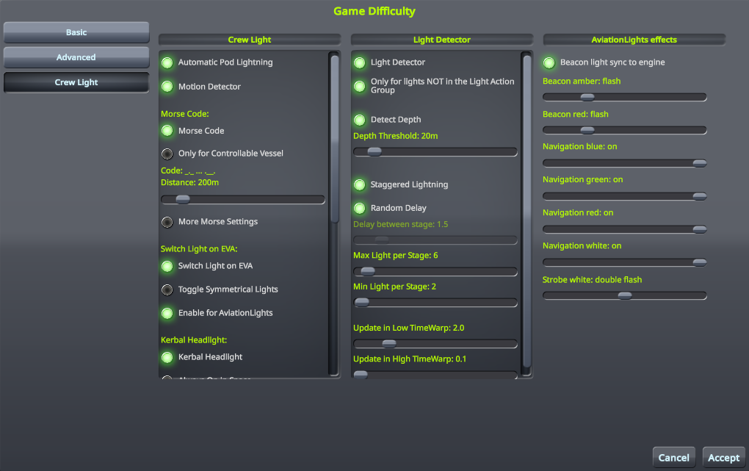Click the Morse 'Code:' text line
749x471 pixels.
tap(188, 170)
